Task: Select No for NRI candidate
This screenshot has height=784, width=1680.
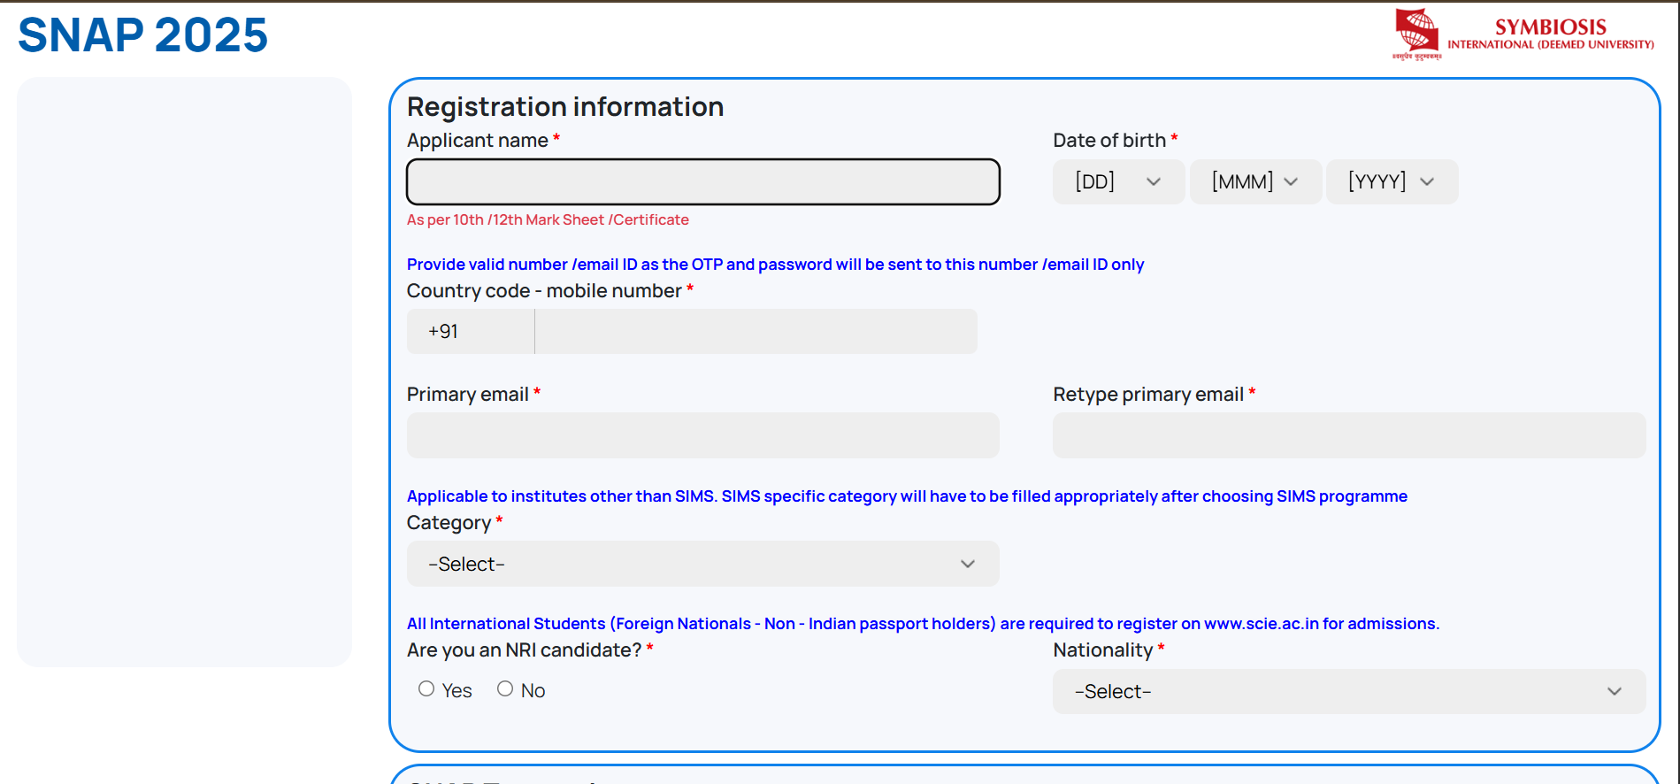Action: click(x=505, y=688)
